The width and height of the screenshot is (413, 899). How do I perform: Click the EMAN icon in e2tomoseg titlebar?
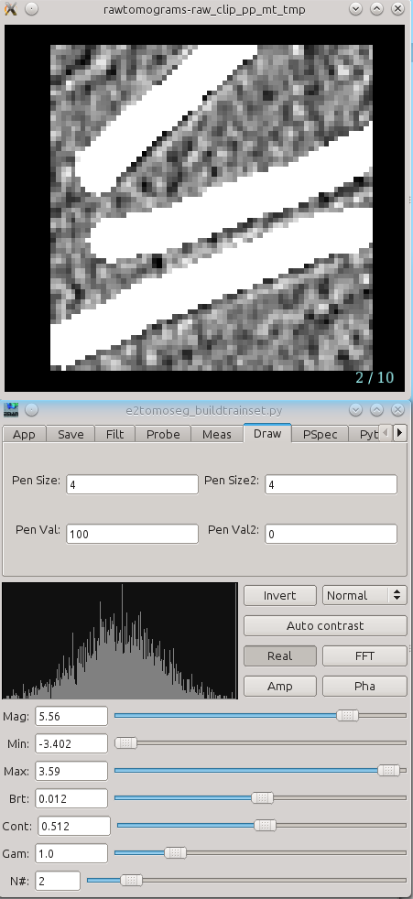point(11,410)
